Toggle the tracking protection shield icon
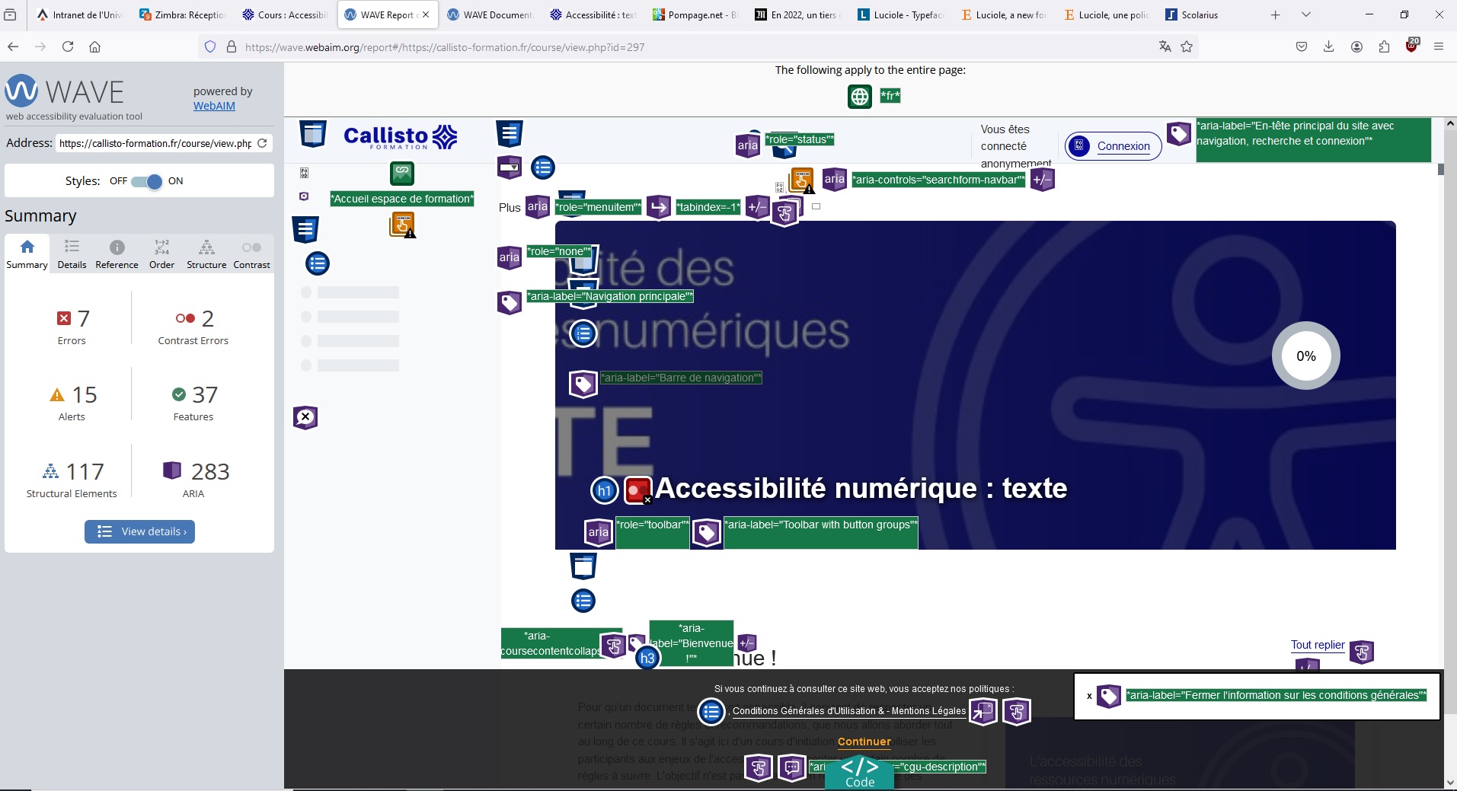The height and width of the screenshot is (791, 1457). 209,46
